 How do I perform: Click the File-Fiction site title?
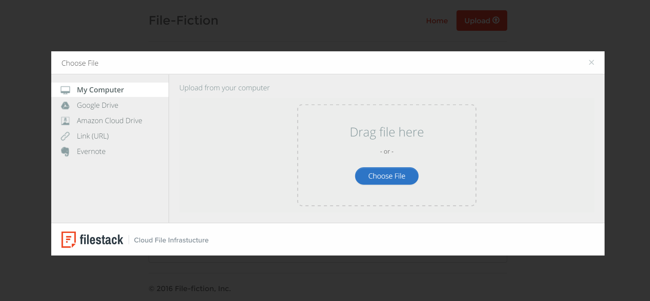click(x=183, y=21)
